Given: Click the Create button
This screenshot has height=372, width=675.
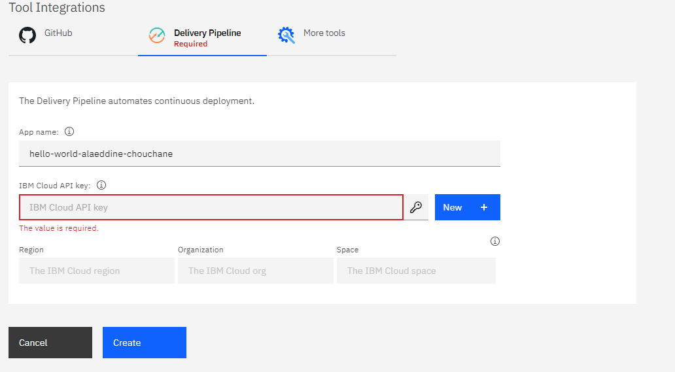Looking at the screenshot, I should (144, 343).
